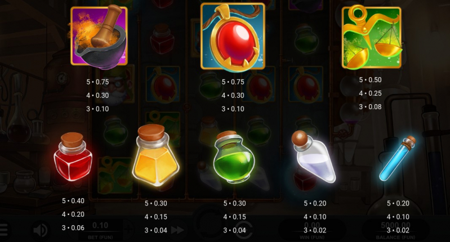
Task: Mute sound with the speaker icon
Action: click(41, 230)
